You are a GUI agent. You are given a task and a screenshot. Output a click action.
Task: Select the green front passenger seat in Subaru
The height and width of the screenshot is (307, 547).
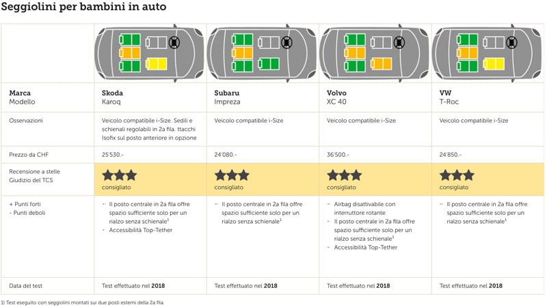click(x=269, y=64)
